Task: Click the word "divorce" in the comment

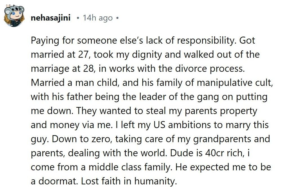Action: click(x=192, y=69)
